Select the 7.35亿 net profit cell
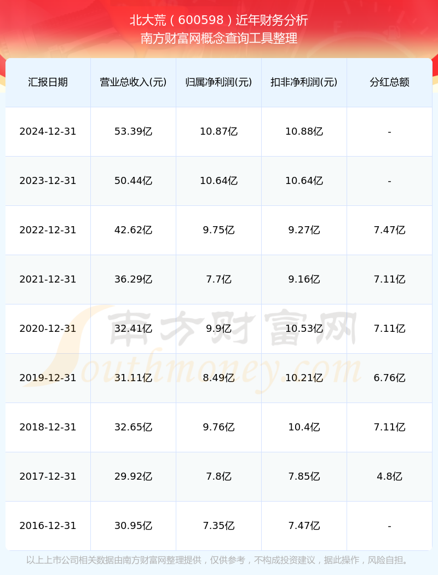 click(x=219, y=526)
